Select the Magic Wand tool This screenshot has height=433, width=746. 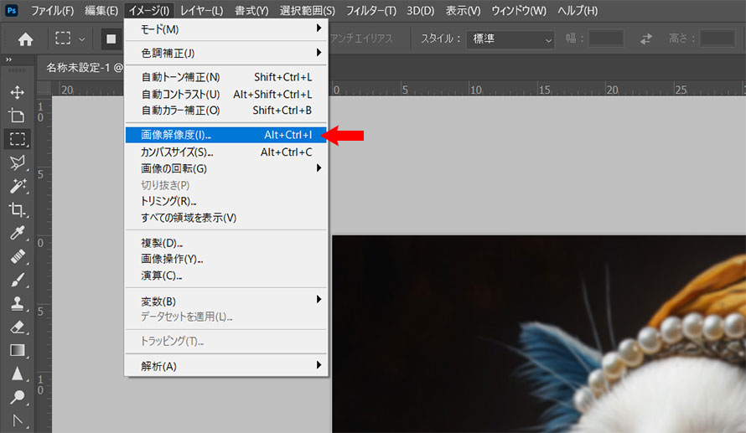[x=18, y=186]
